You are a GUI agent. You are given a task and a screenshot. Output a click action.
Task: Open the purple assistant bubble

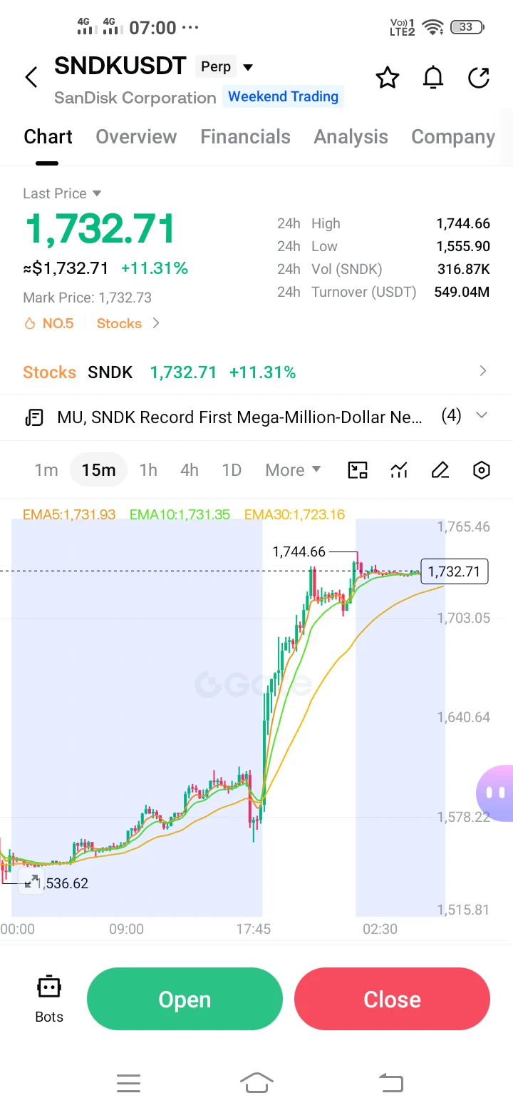(495, 792)
